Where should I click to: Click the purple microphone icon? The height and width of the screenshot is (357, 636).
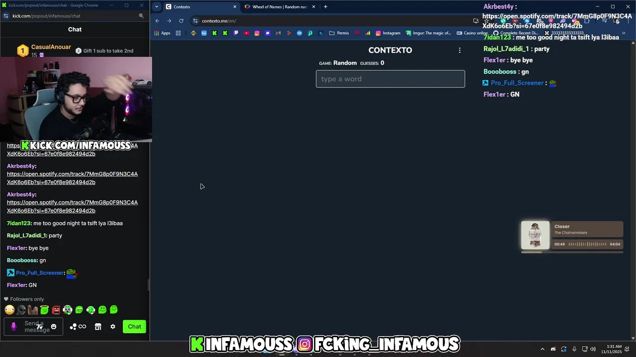pos(13,326)
